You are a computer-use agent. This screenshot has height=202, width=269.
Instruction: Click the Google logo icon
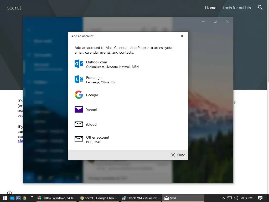(x=79, y=95)
